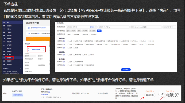Image resolution: width=185 pixels, height=103 pixels.
Task: Click the 客户管理 sidebar icon
Action: [4, 45]
